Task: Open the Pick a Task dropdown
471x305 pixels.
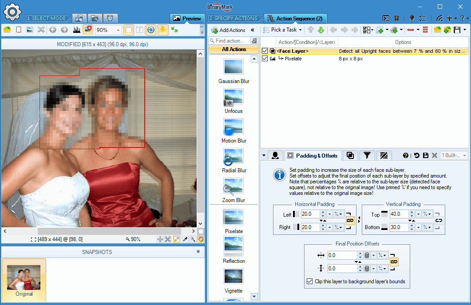Action: 282,30
